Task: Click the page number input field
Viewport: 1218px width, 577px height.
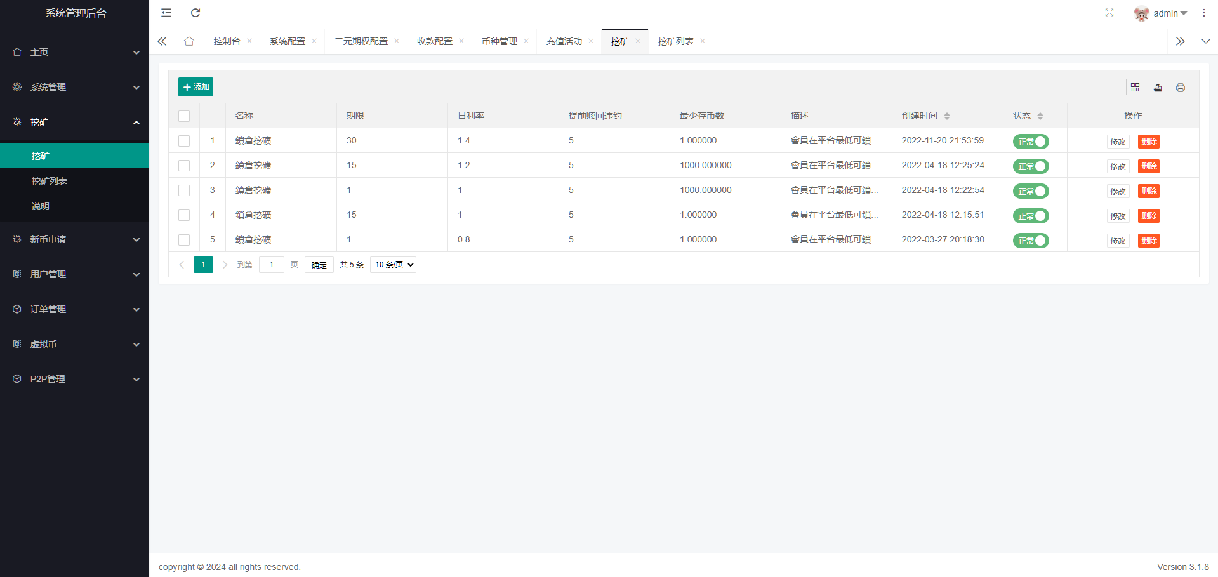Action: [x=272, y=265]
